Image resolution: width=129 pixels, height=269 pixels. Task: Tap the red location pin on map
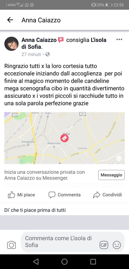pos(64,138)
